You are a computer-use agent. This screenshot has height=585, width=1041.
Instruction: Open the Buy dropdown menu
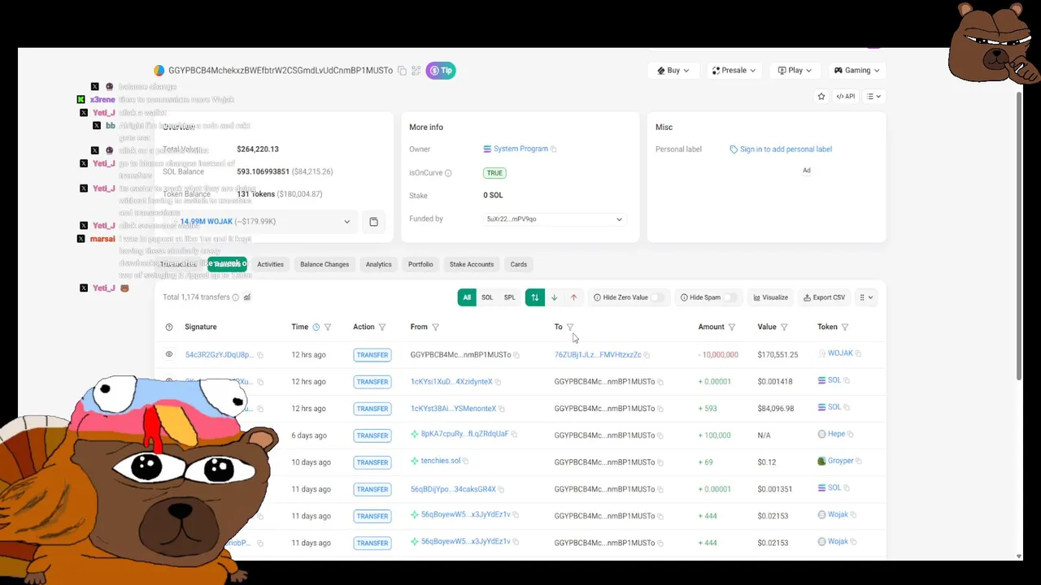click(673, 71)
